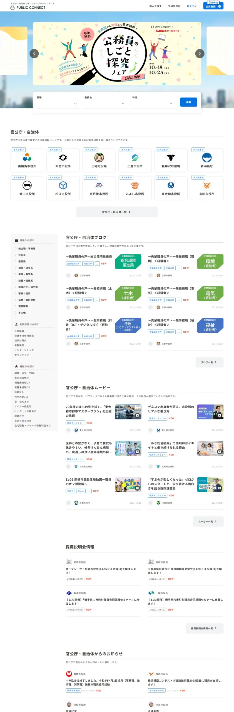Click 官公庁の方 in top navigation
Image resolution: width=234 pixels, height=712 pixels.
point(174,6)
